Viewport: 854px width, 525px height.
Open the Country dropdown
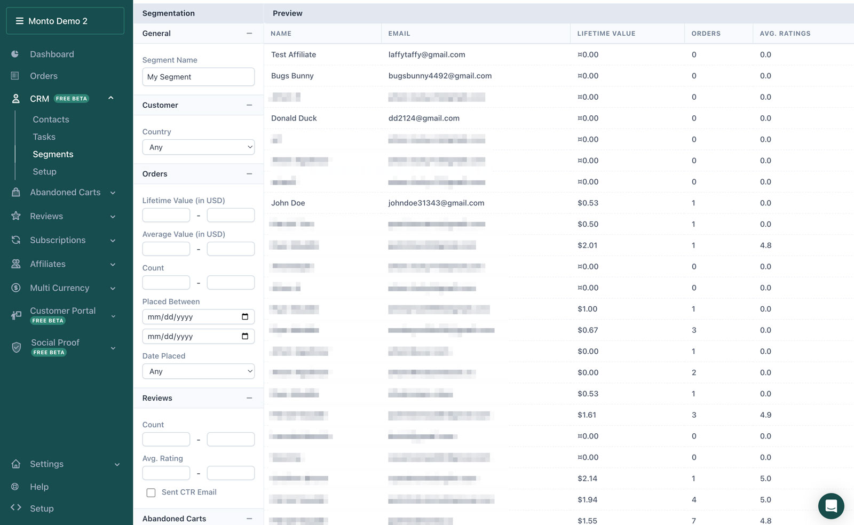pyautogui.click(x=199, y=147)
